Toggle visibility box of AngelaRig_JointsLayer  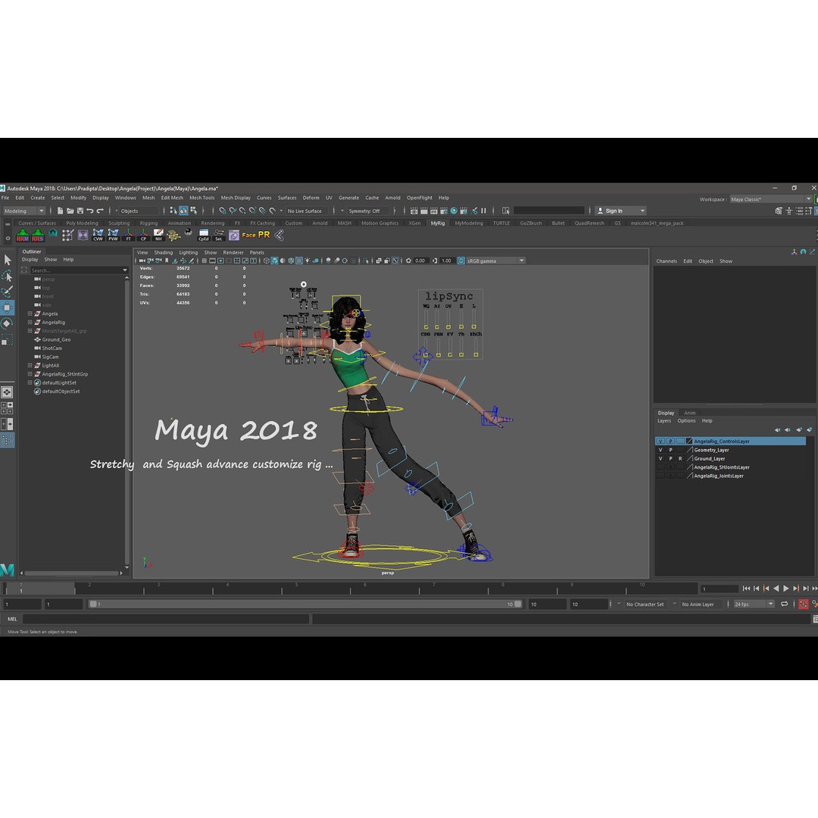coord(660,476)
